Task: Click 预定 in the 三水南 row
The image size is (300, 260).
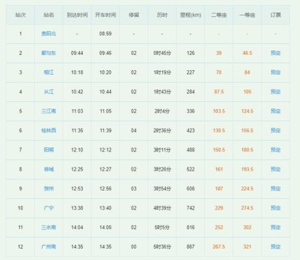Action: coord(275,227)
